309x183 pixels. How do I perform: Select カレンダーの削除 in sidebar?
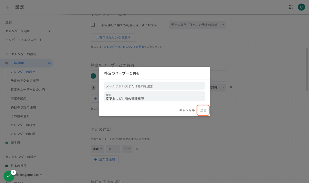(23, 134)
